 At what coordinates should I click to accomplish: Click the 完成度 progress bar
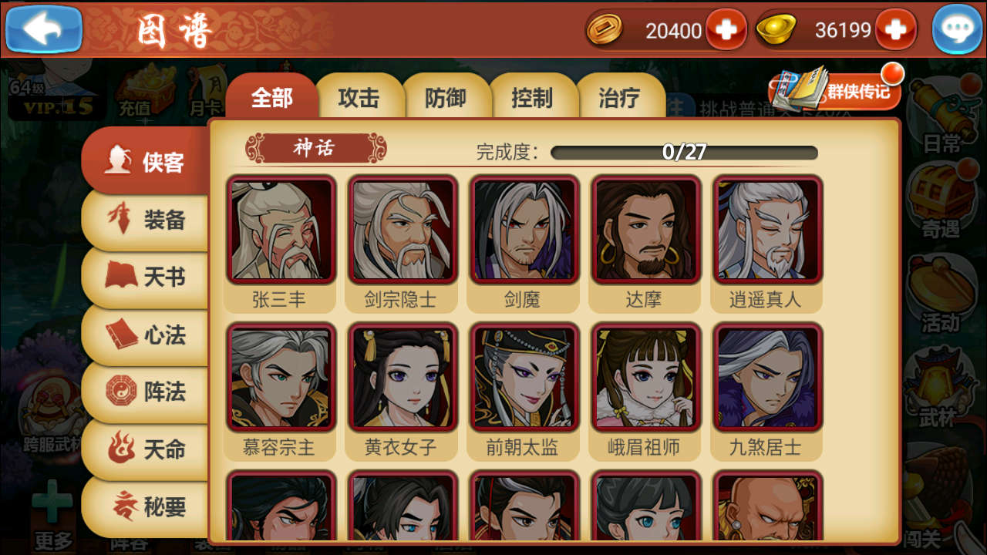tap(684, 152)
